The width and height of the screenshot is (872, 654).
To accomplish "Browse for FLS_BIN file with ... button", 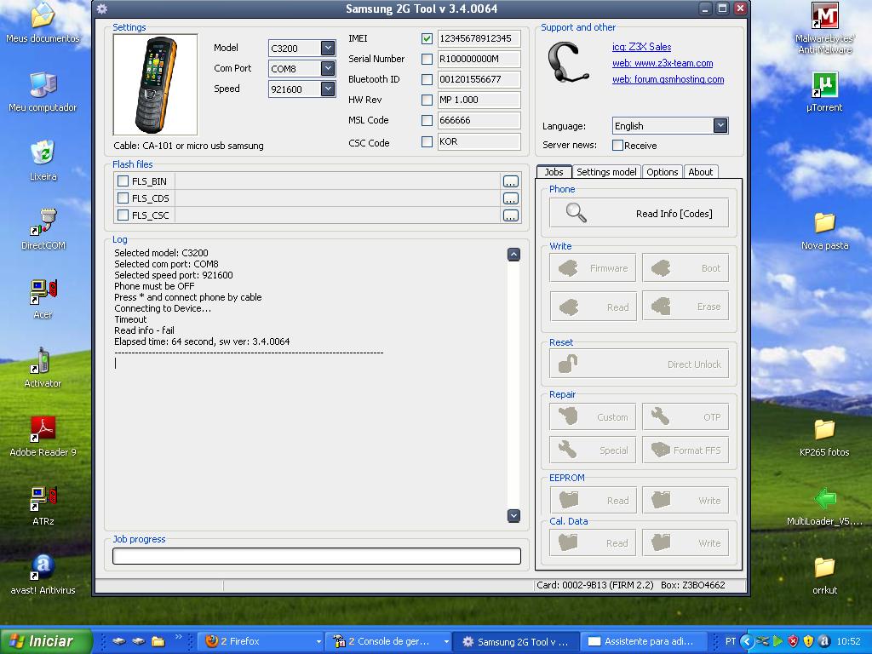I will pyautogui.click(x=511, y=181).
